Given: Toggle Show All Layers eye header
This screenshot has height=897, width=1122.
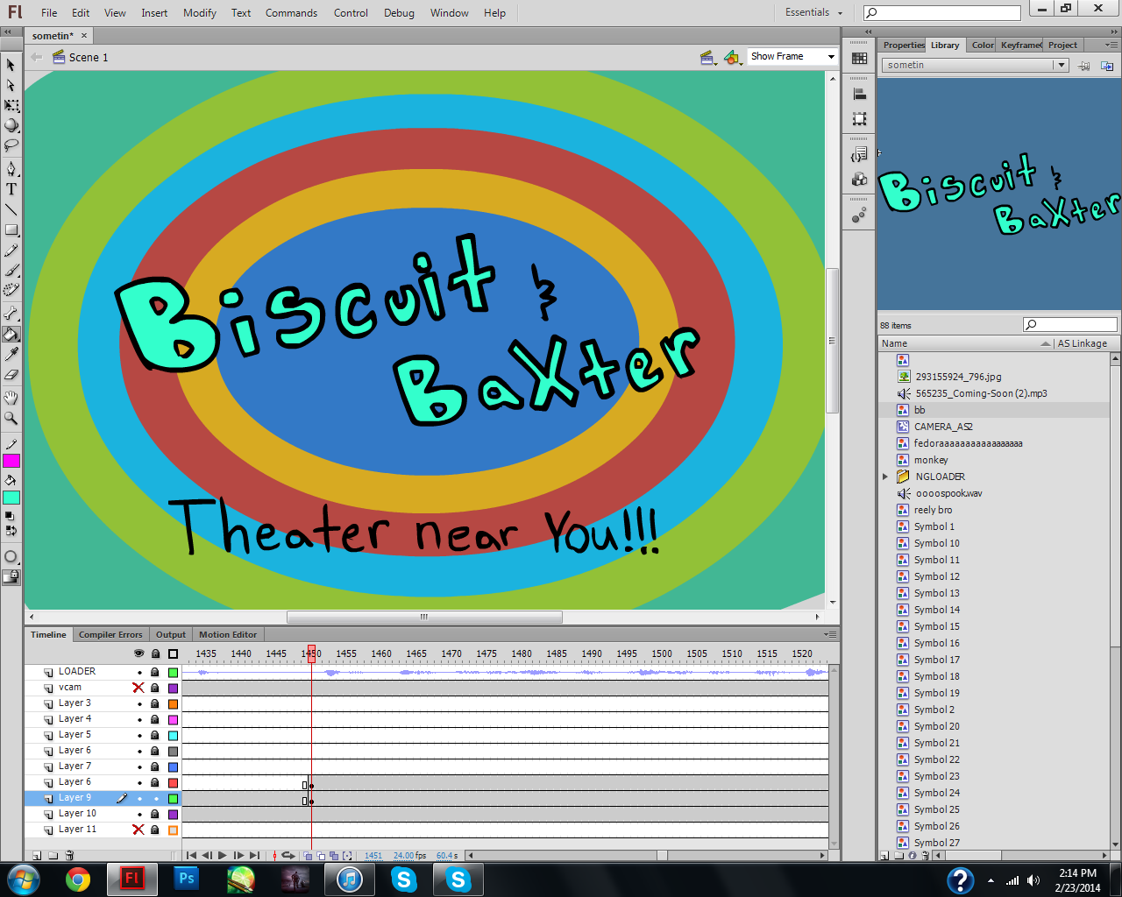Looking at the screenshot, I should pyautogui.click(x=138, y=653).
